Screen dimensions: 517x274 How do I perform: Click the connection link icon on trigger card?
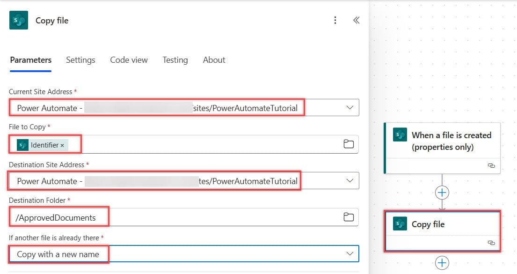click(491, 165)
